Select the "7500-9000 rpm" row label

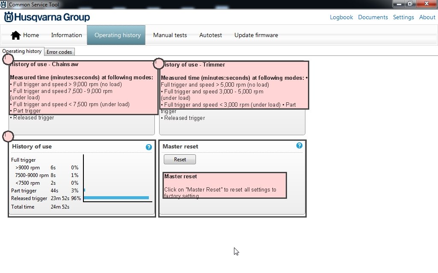click(32, 175)
